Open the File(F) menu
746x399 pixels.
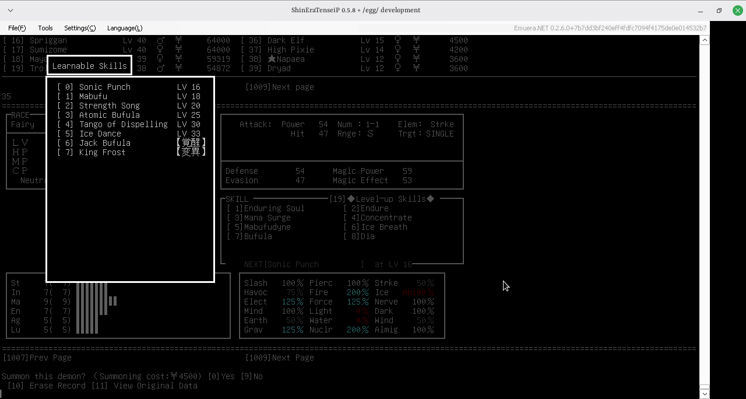(17, 28)
